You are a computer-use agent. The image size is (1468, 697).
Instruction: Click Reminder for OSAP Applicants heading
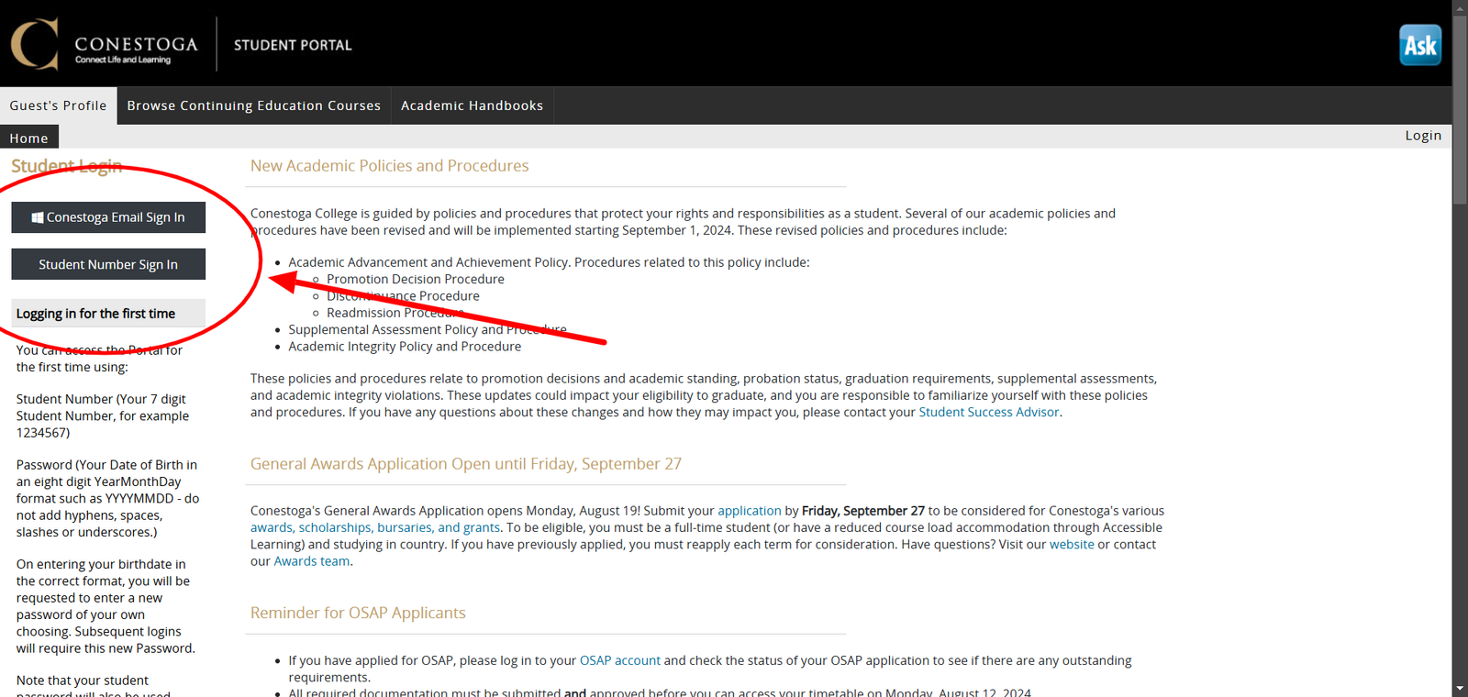358,613
